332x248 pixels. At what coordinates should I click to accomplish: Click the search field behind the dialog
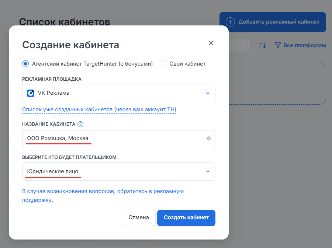240,45
